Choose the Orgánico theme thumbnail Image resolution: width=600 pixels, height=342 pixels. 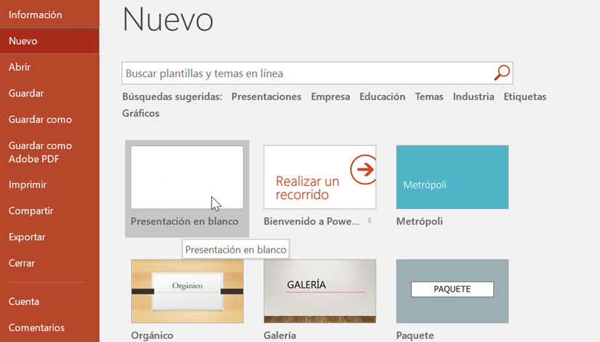pyautogui.click(x=187, y=291)
